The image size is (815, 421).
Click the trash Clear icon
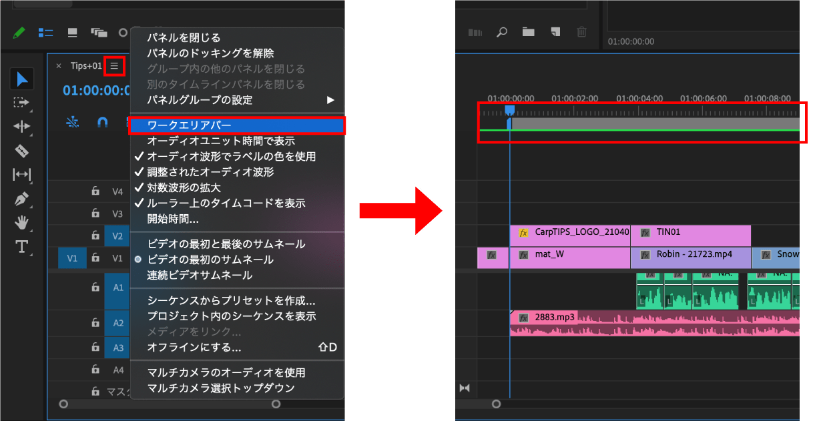[x=582, y=31]
